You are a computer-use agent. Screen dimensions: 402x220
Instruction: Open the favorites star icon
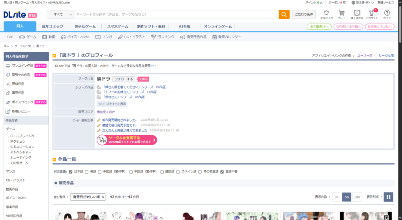(x=326, y=13)
